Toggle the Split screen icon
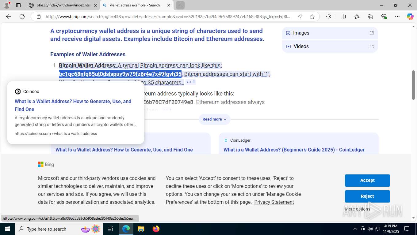This screenshot has height=235, width=417. (x=343, y=17)
